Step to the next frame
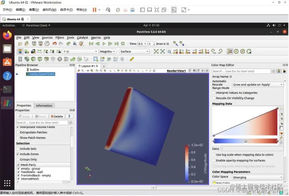 coord(110,44)
